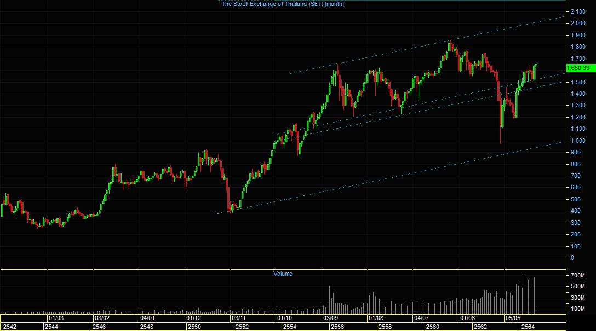Select the 1,800 price axis label

click(x=578, y=47)
